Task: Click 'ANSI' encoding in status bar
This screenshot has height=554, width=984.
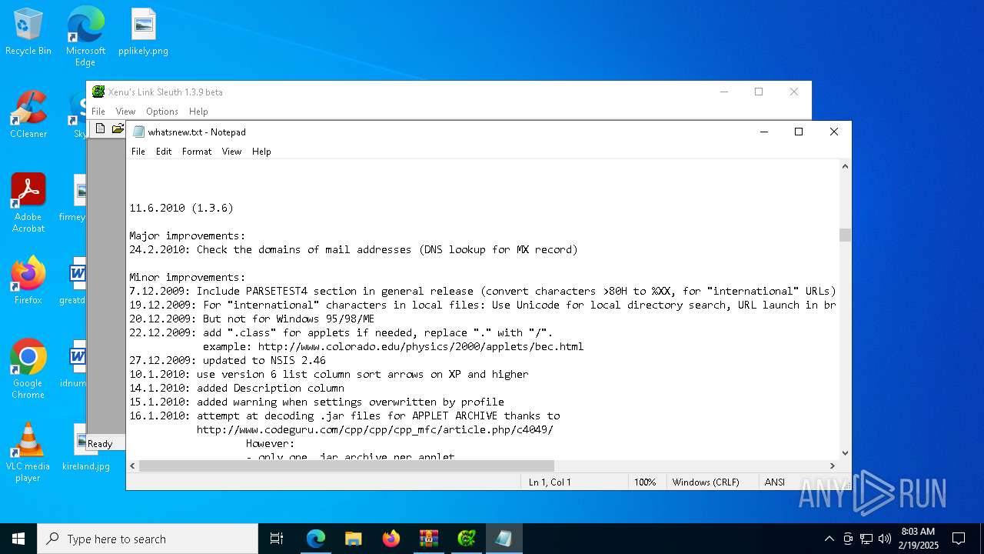Action: pyautogui.click(x=775, y=482)
